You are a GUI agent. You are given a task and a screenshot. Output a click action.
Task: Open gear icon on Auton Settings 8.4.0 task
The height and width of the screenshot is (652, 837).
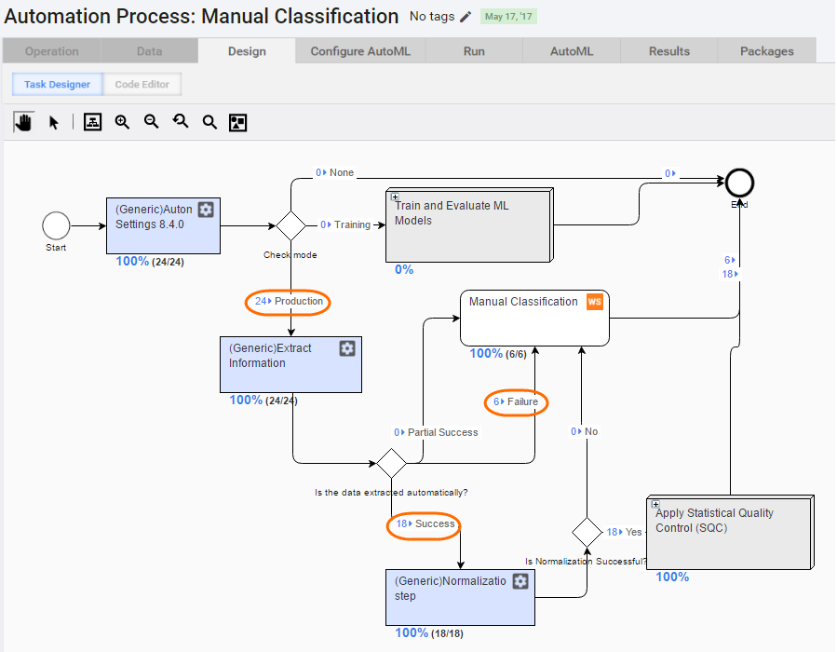click(206, 210)
